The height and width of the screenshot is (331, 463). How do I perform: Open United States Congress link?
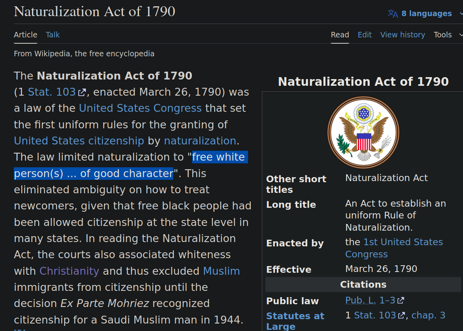[140, 108]
